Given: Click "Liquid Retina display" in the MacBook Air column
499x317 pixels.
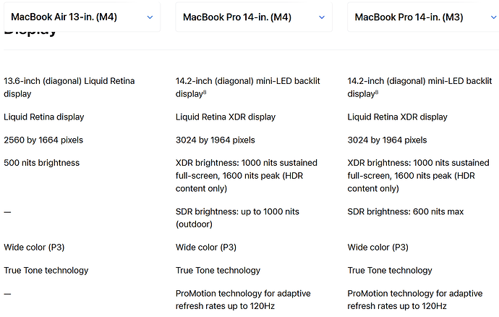Looking at the screenshot, I should (44, 117).
